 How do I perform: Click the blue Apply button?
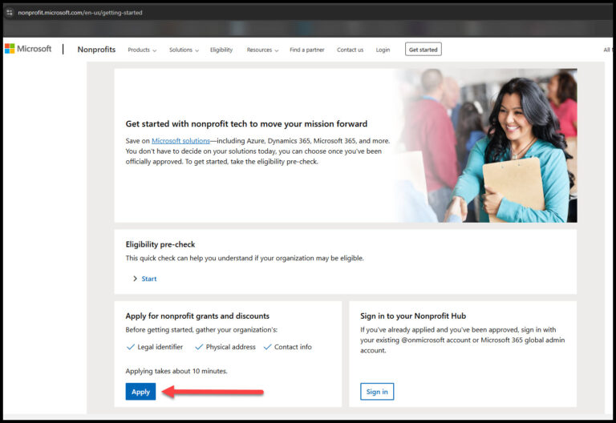[140, 392]
